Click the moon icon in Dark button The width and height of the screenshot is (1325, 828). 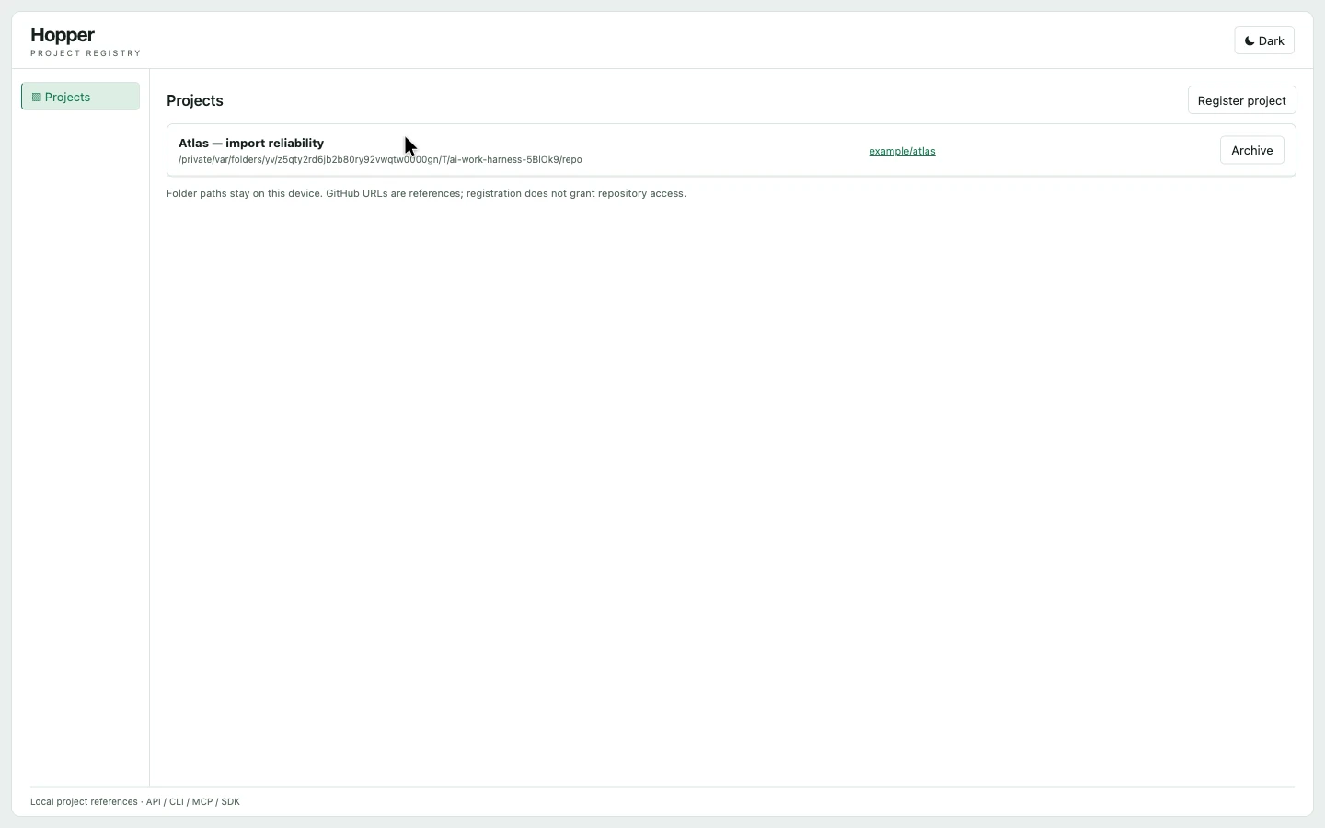(x=1250, y=40)
